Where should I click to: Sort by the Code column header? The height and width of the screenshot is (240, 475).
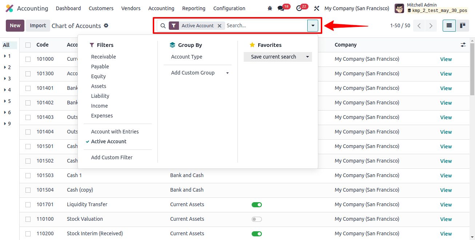43,45
